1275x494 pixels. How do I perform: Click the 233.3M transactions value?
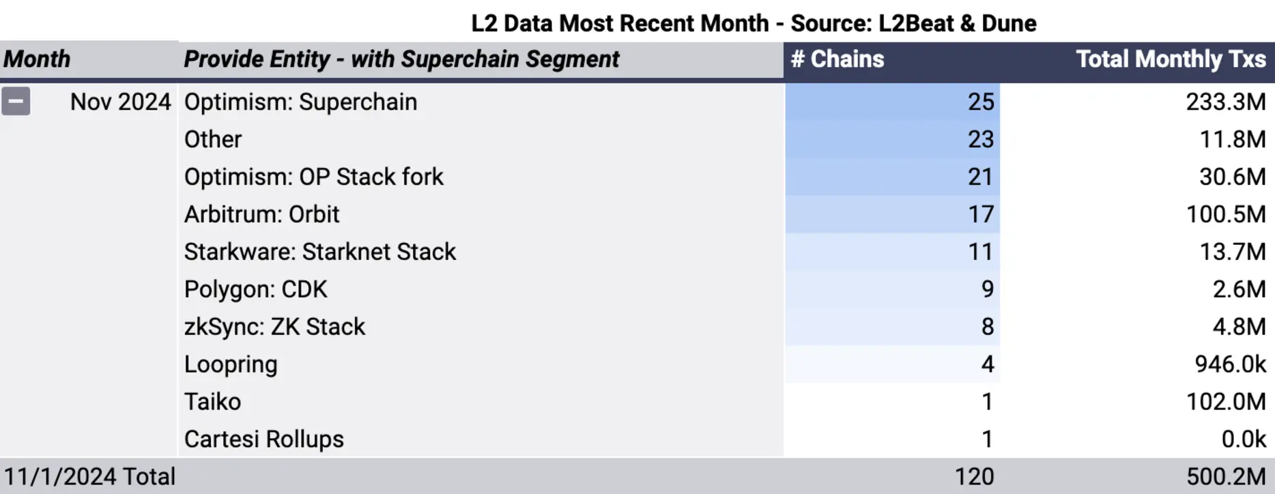tap(1225, 102)
